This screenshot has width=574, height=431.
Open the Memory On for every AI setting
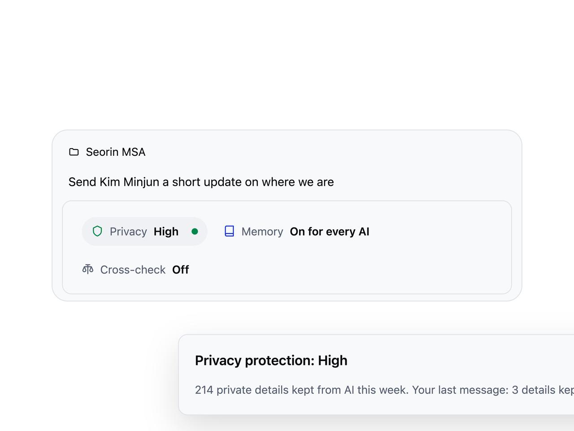click(296, 232)
